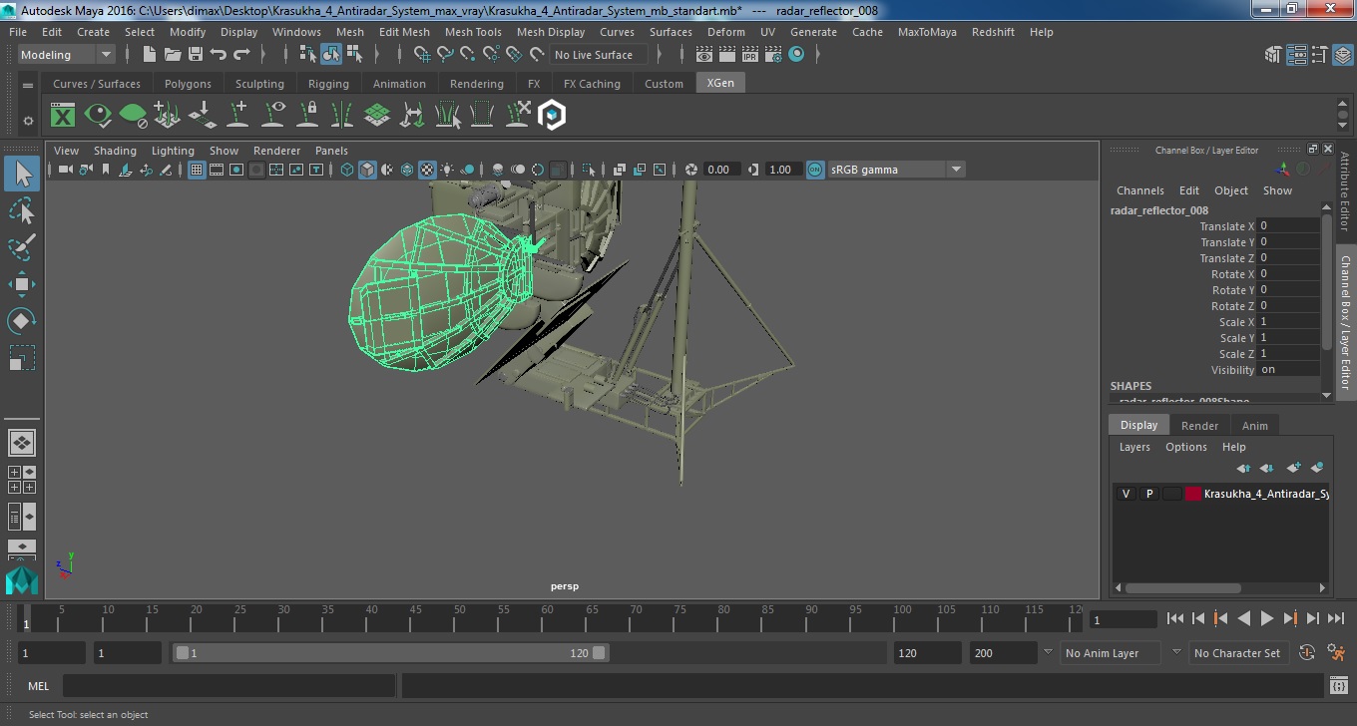Screen dimensions: 1357x726
Task: Click the current frame number field
Action: (1123, 620)
